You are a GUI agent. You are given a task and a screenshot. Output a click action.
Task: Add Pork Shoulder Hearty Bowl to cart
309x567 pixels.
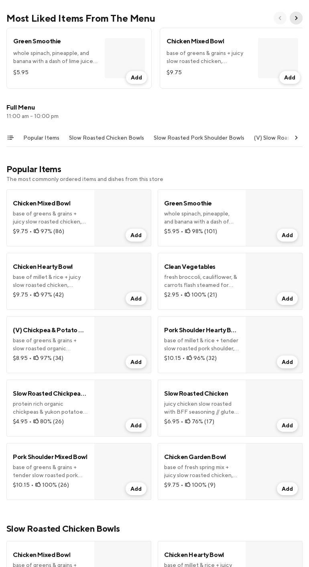[287, 362]
